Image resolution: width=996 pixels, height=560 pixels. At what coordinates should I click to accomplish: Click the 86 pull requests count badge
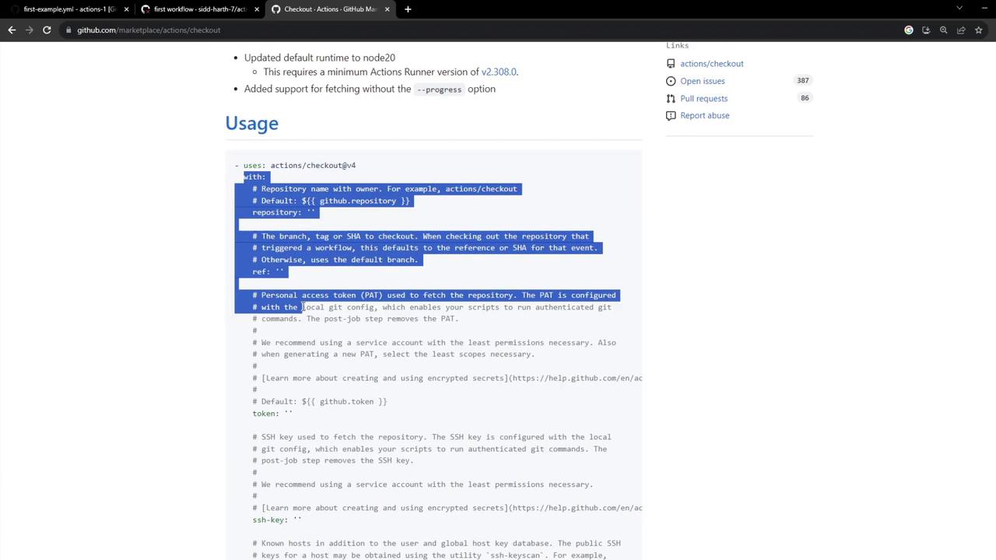[x=805, y=98]
